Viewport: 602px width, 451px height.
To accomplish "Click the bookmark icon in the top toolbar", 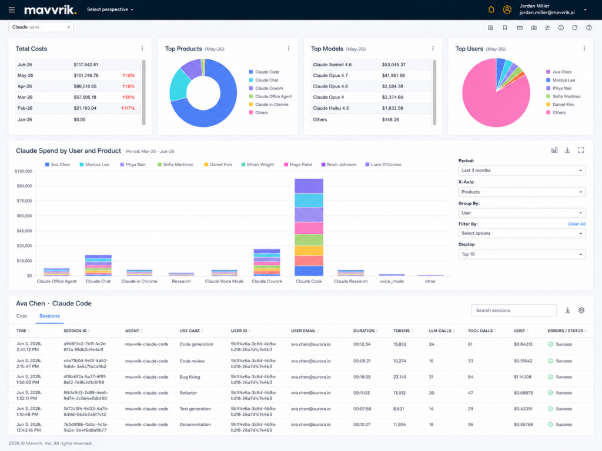I will 505,28.
